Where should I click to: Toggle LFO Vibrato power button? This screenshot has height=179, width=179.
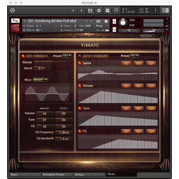pyautogui.click(x=23, y=56)
